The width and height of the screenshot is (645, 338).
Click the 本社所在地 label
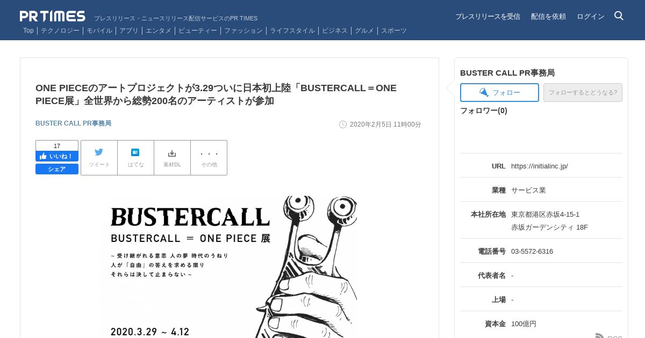point(488,214)
